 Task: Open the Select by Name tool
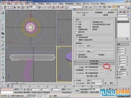pos(6,7)
